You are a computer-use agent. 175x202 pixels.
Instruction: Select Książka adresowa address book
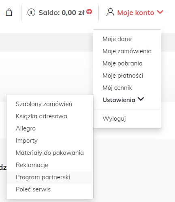click(x=41, y=116)
